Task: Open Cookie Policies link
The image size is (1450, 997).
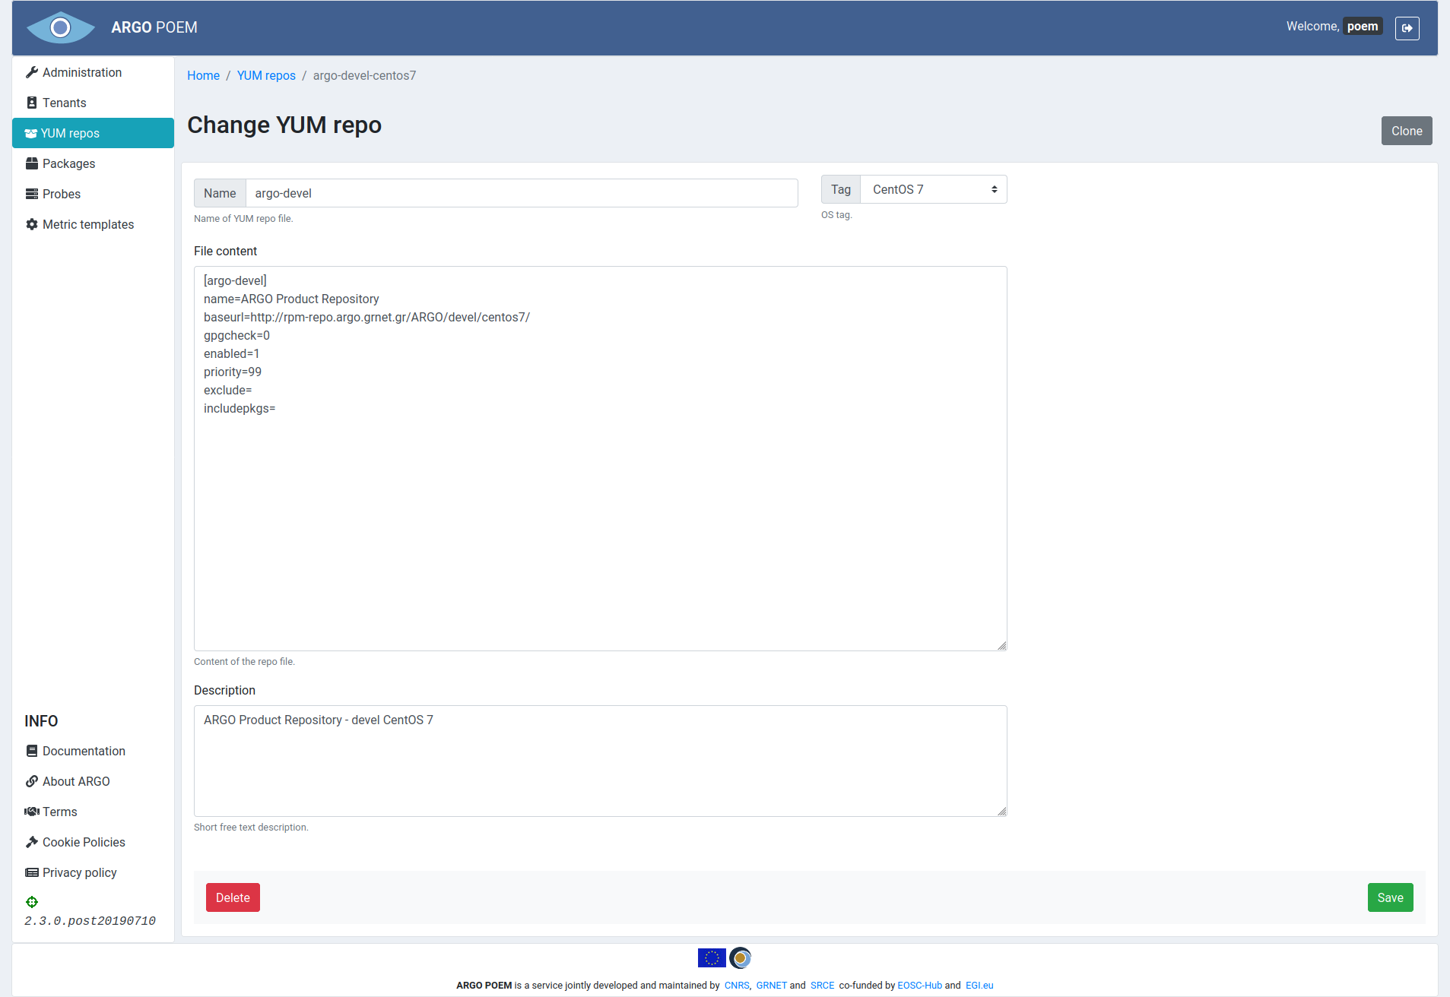Action: [x=84, y=842]
